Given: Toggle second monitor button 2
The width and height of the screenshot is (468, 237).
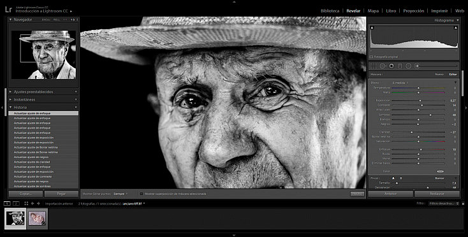Looking at the screenshot, I should tap(16, 204).
